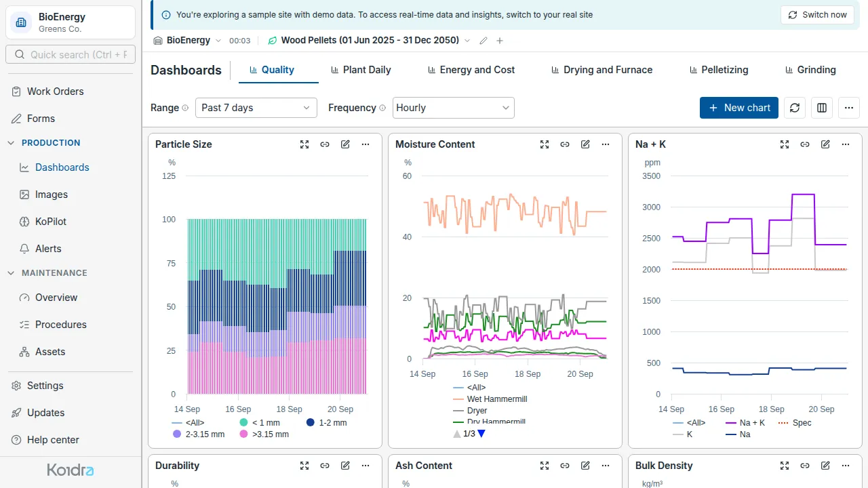Click the New chart button
This screenshot has width=868, height=488.
pyautogui.click(x=739, y=108)
